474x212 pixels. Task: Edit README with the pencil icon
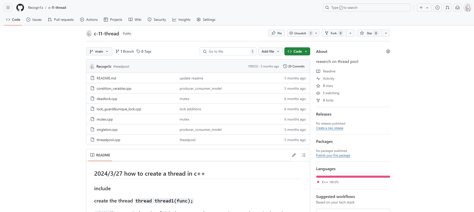point(294,155)
